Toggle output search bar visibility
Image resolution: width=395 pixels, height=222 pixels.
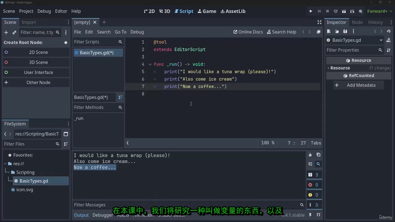coord(318,164)
